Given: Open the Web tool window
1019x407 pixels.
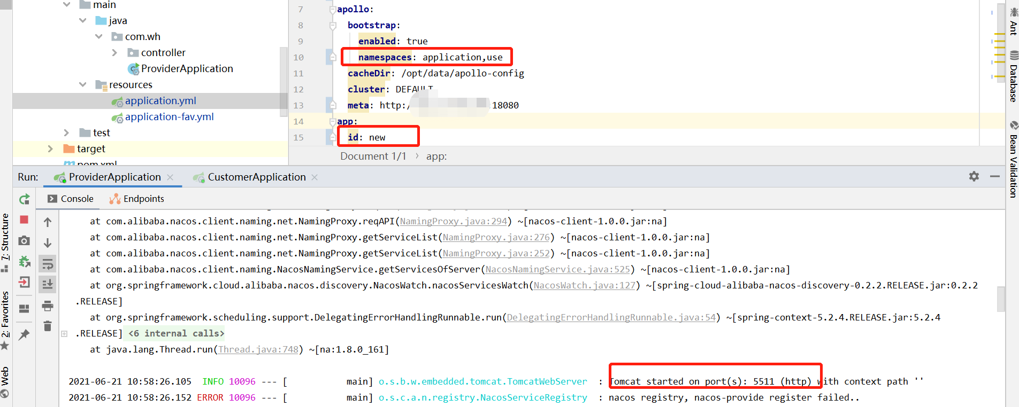Looking at the screenshot, I should tap(5, 382).
